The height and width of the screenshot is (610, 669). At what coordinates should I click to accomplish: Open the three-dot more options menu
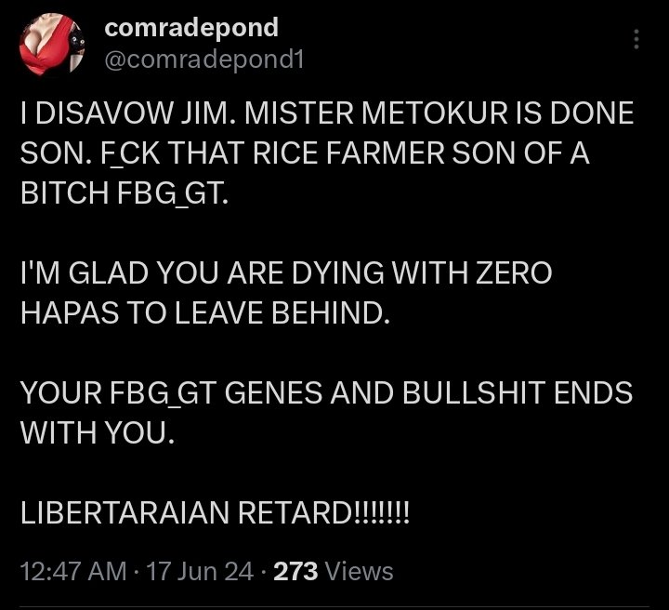click(x=636, y=39)
